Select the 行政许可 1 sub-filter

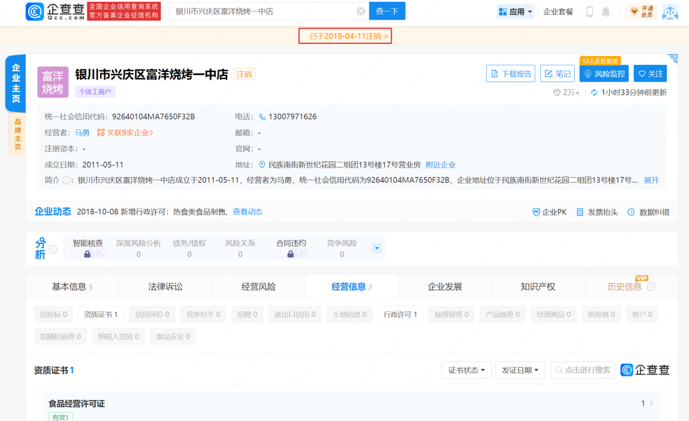coord(400,315)
